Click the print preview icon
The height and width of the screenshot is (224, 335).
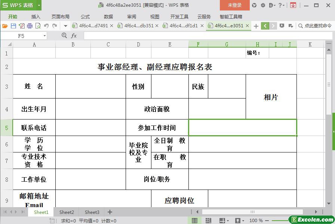(38, 26)
